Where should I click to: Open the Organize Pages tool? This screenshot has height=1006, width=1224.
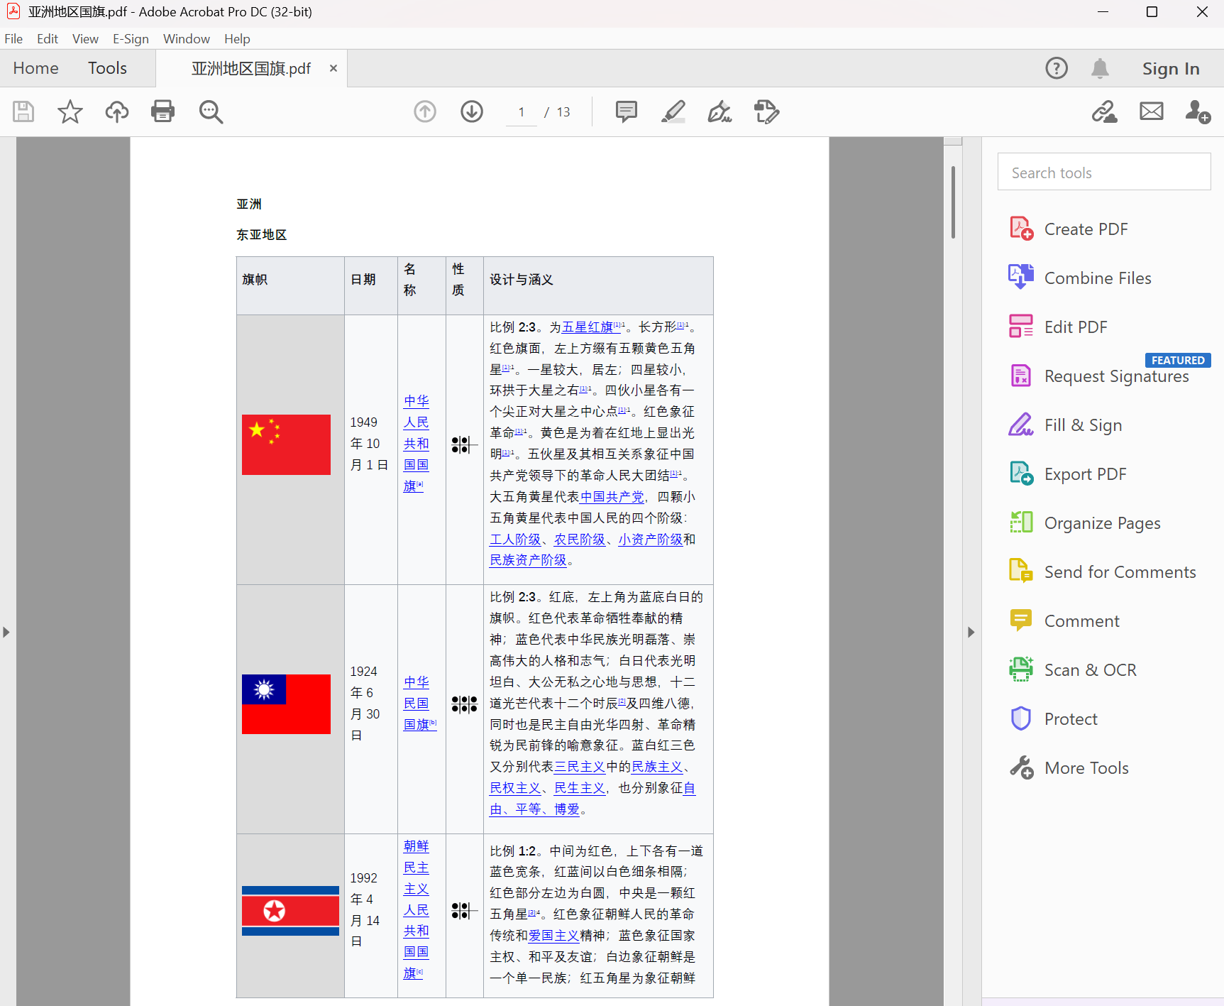click(x=1102, y=523)
